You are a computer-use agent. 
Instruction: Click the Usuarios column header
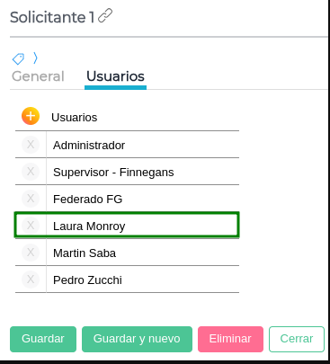75,118
